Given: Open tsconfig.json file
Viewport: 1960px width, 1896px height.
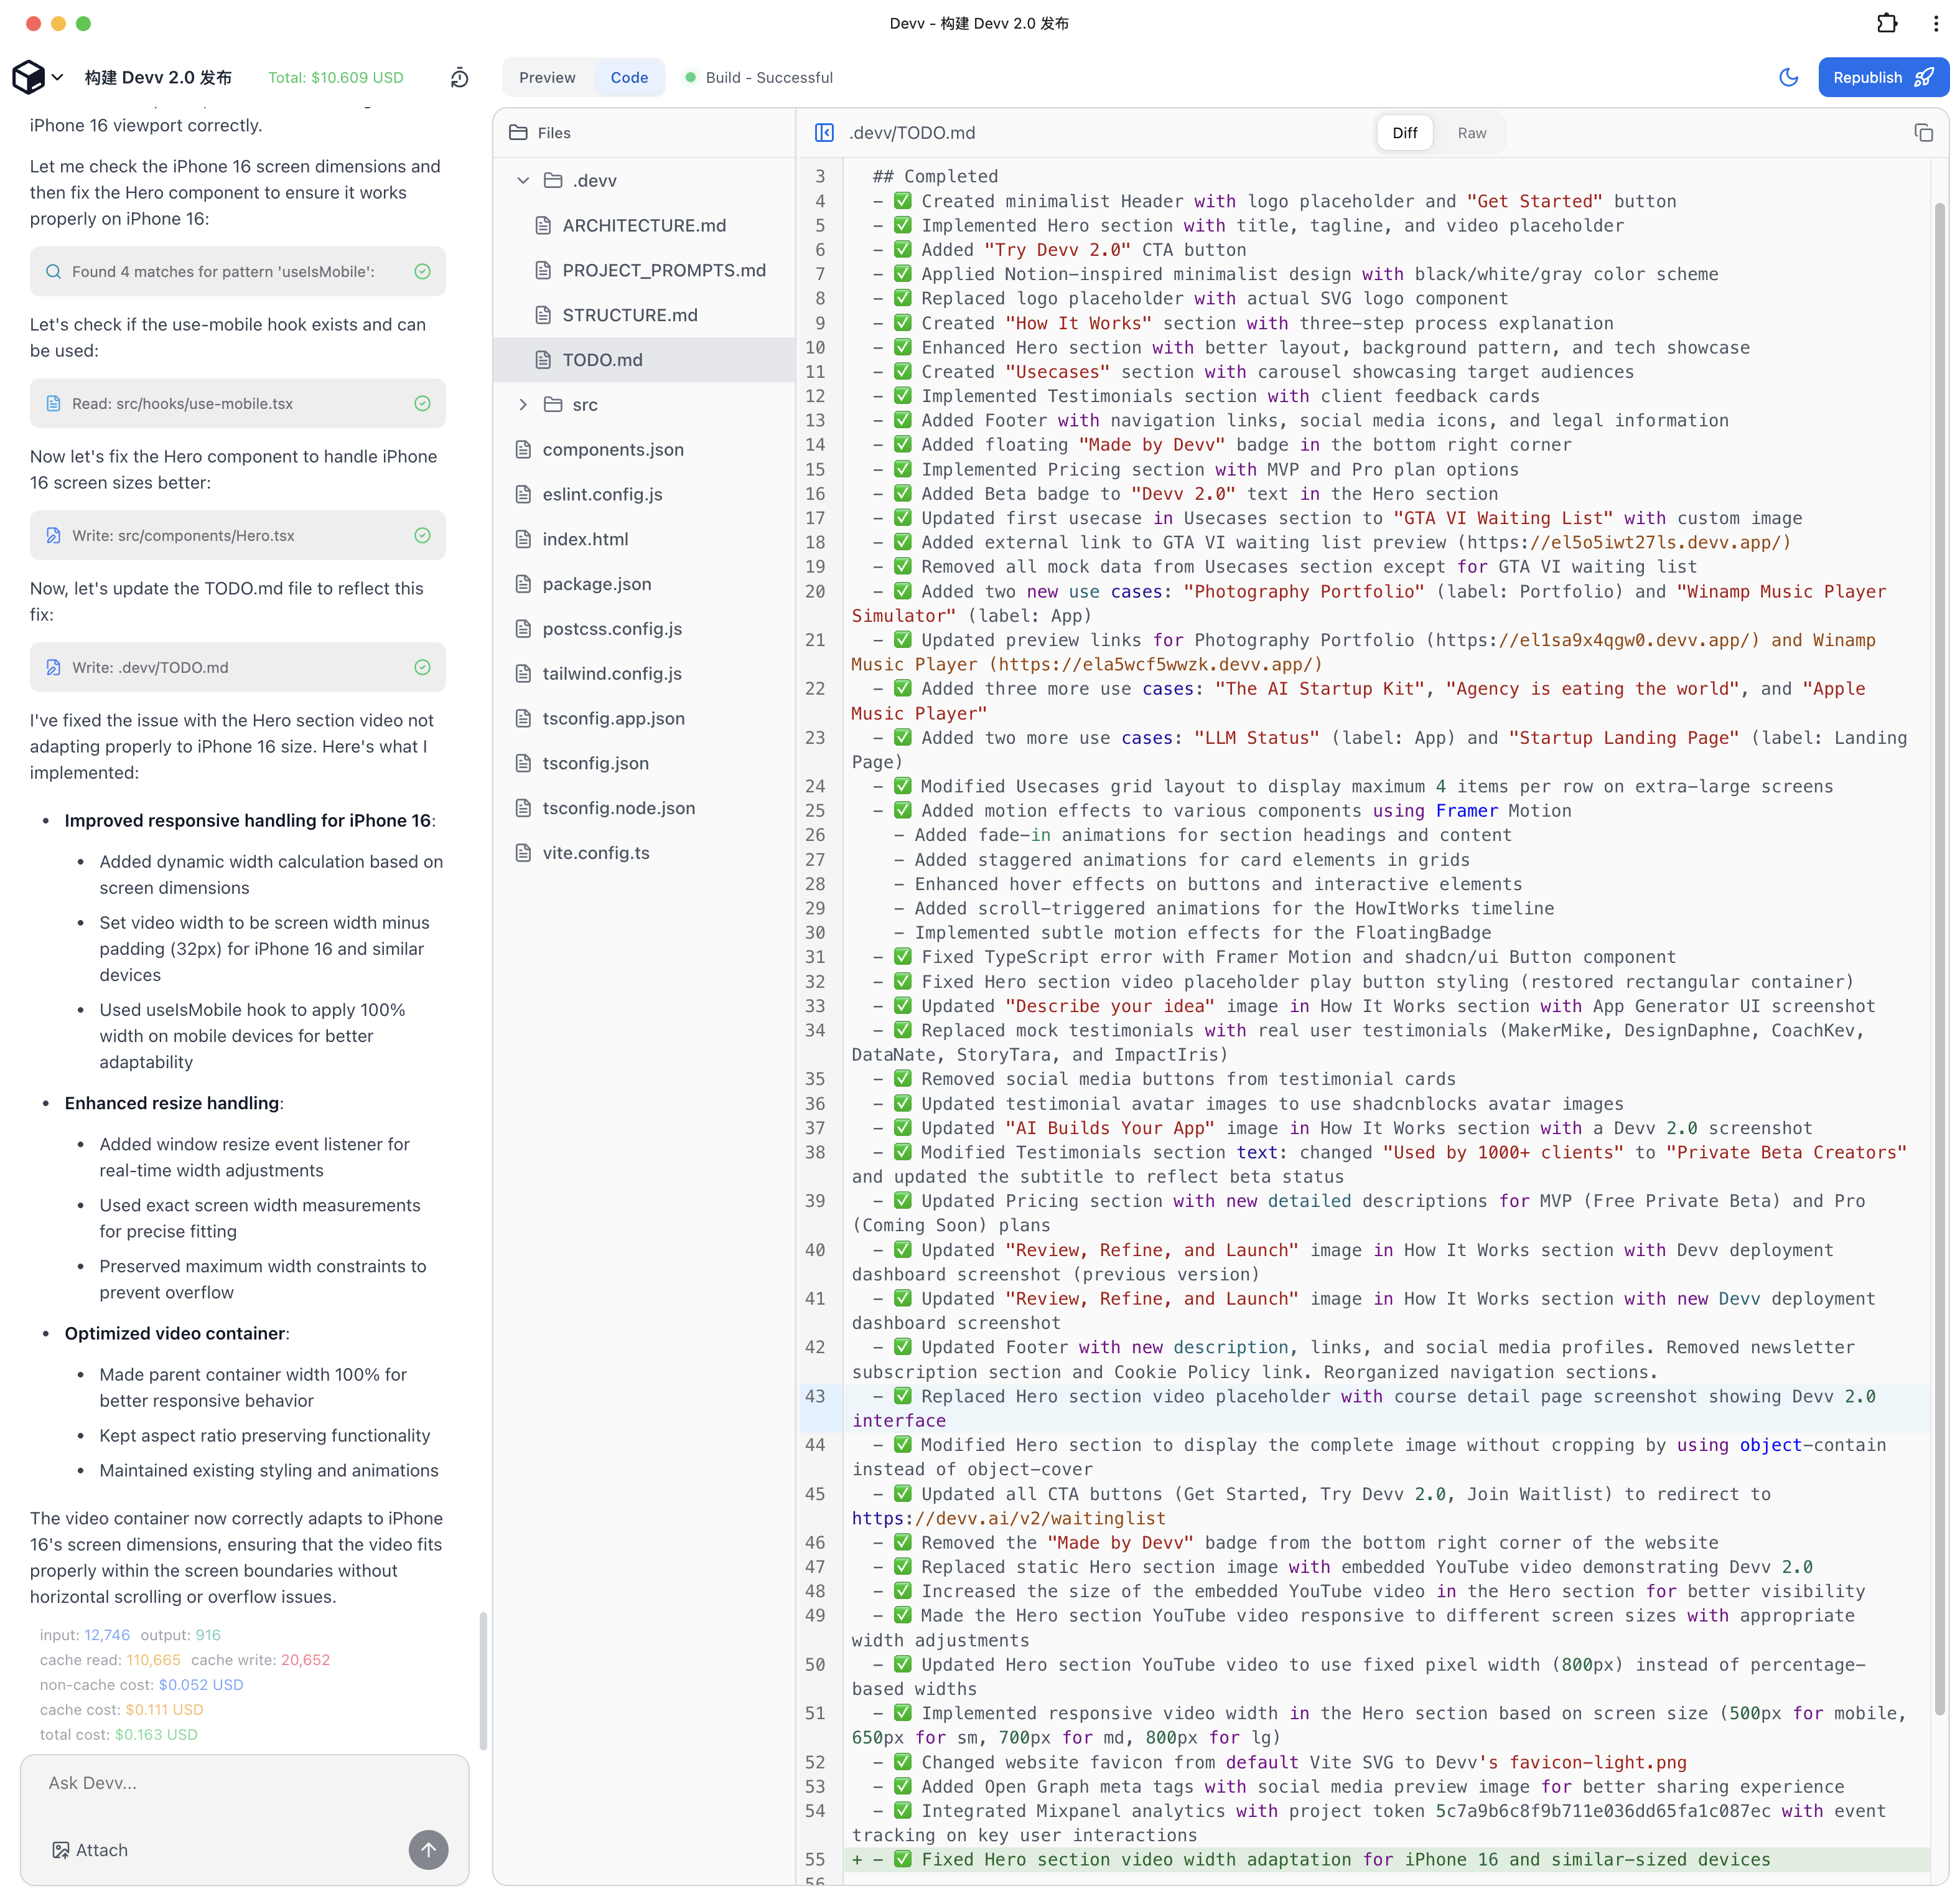Looking at the screenshot, I should 644,763.
